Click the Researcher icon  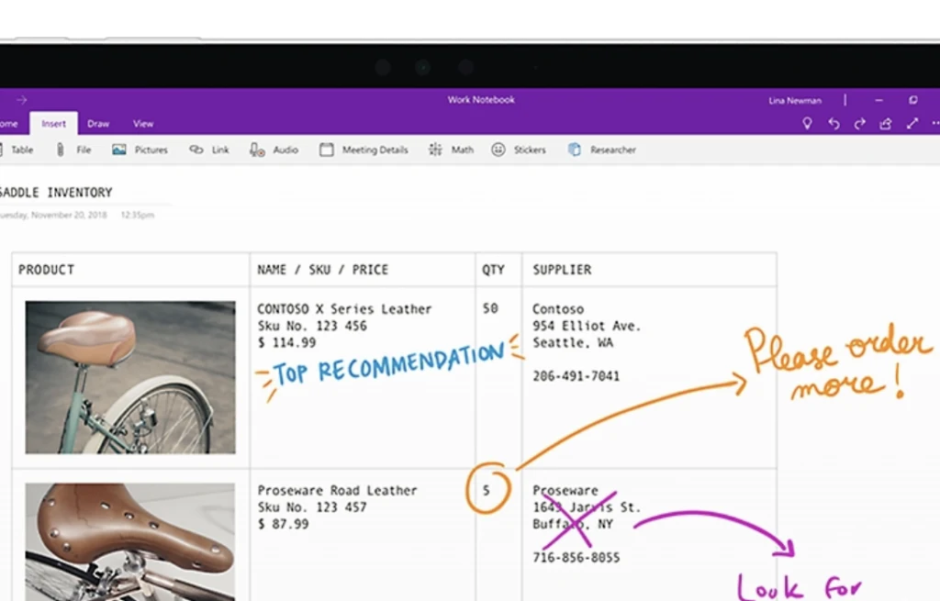(x=575, y=150)
